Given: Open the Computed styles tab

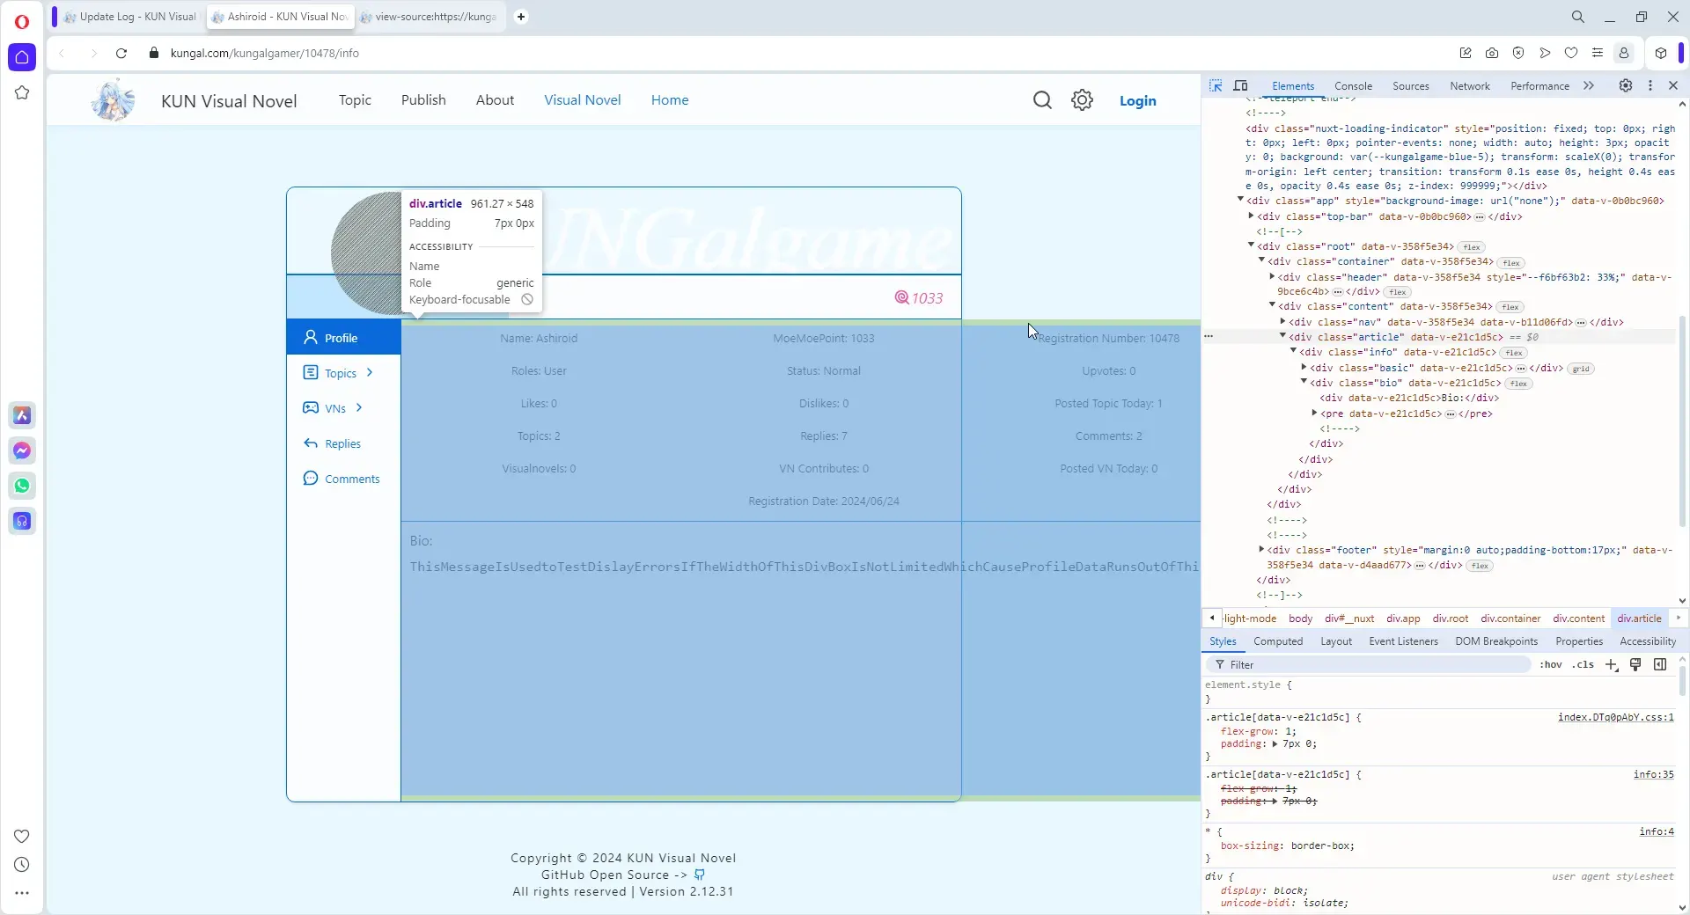Looking at the screenshot, I should 1278,641.
